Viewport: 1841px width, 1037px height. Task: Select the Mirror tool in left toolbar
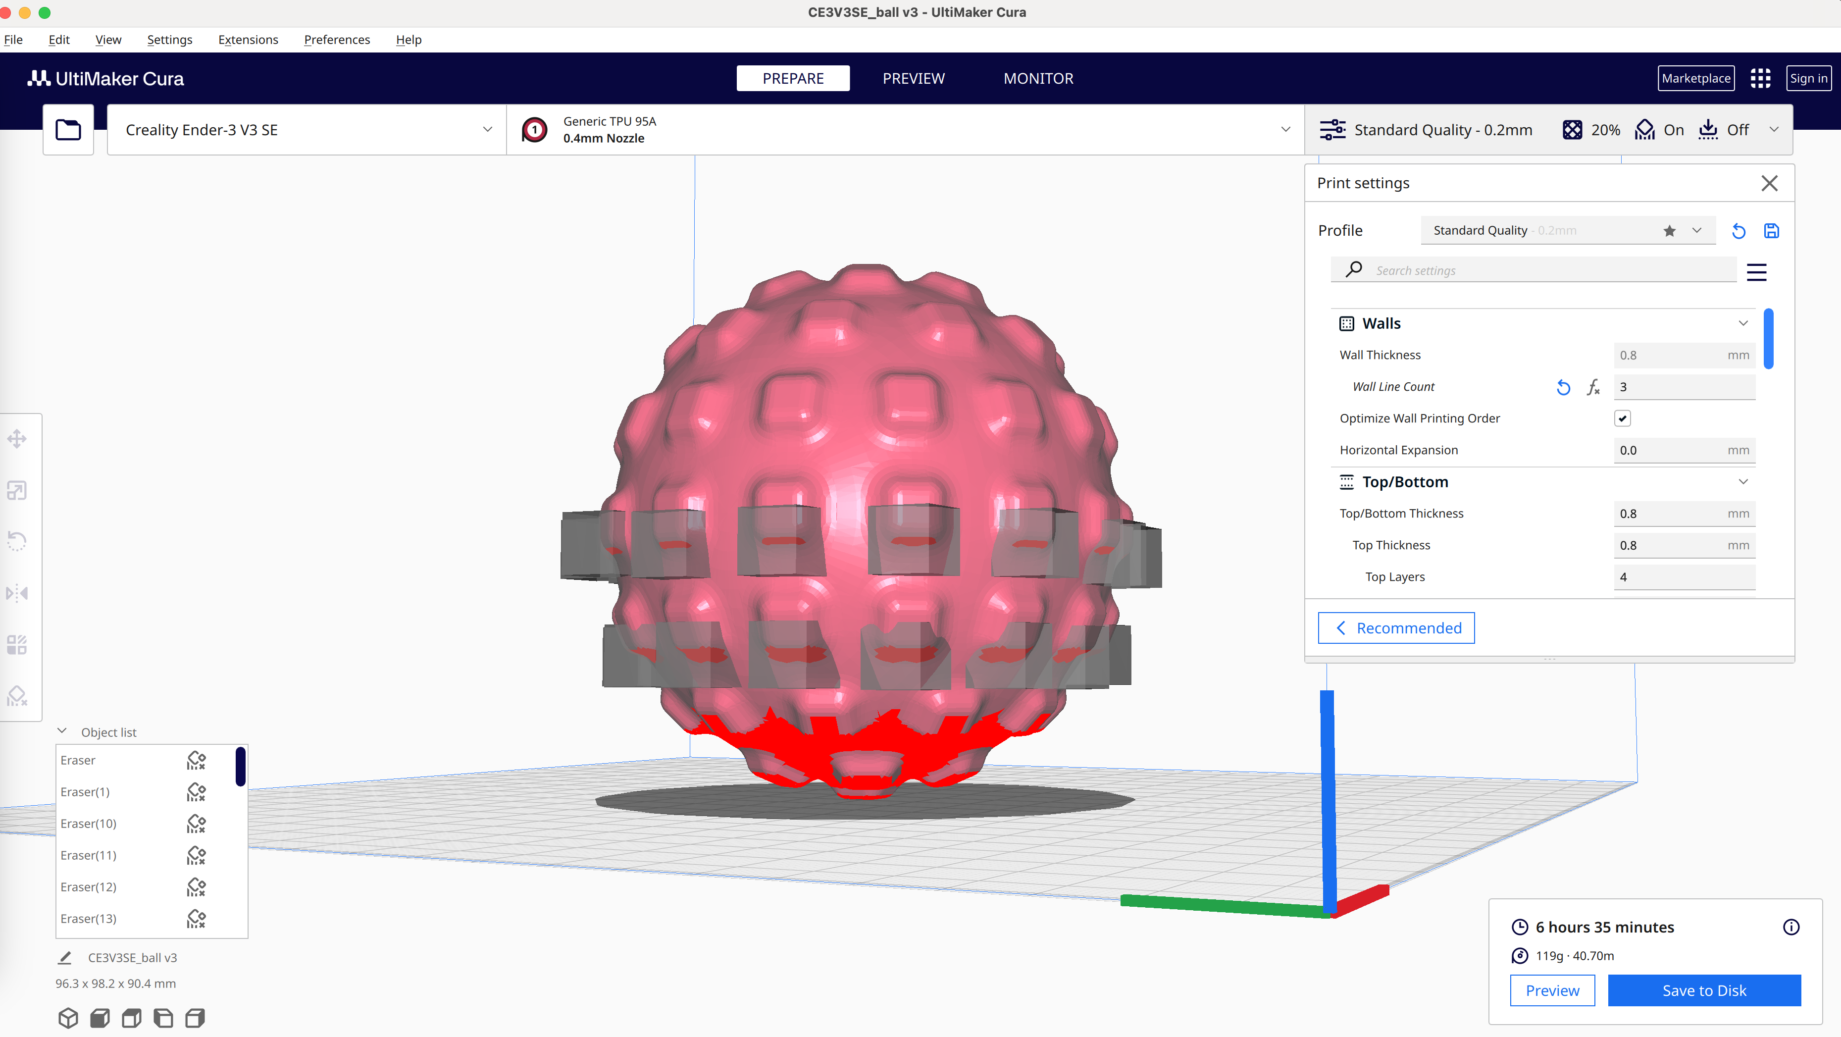[17, 593]
